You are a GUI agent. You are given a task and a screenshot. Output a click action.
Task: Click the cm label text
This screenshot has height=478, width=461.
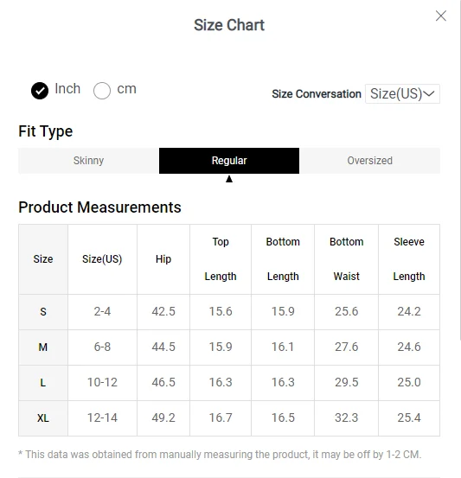126,89
